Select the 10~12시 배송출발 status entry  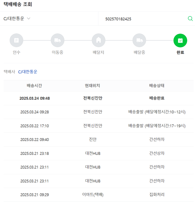157,112
